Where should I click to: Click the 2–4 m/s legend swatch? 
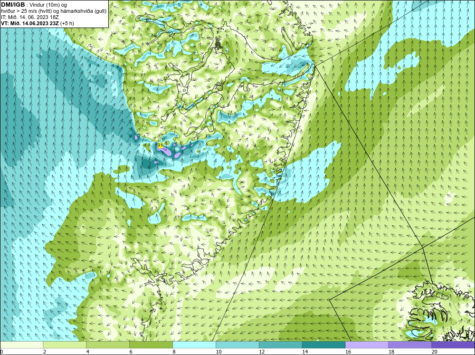point(65,345)
